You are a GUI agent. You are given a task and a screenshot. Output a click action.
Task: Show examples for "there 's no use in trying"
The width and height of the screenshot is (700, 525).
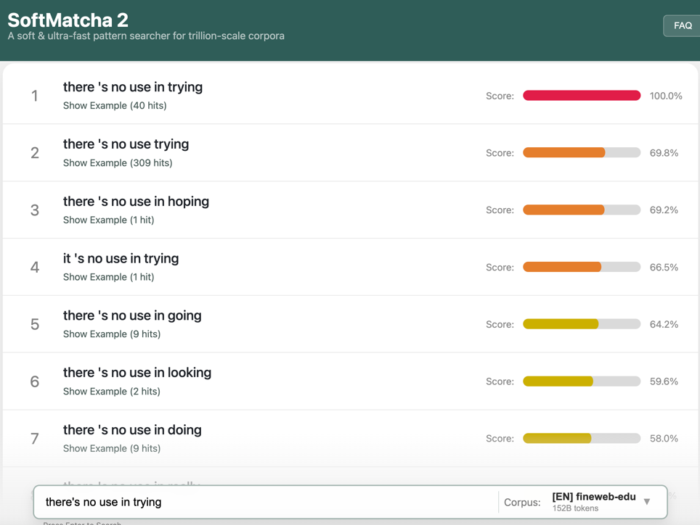coord(115,106)
